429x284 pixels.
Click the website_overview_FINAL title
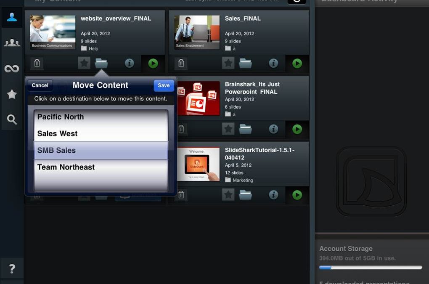click(x=116, y=19)
